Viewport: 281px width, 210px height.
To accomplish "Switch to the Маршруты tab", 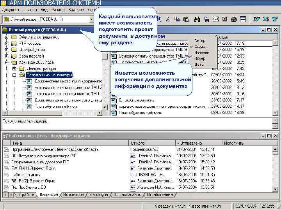I will click(x=98, y=195).
